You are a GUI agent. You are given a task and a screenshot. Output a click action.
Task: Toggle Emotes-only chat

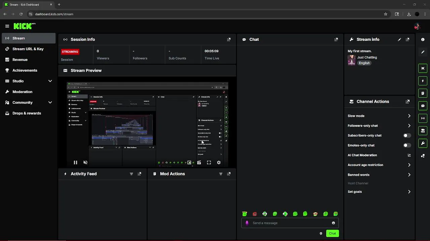click(x=407, y=145)
